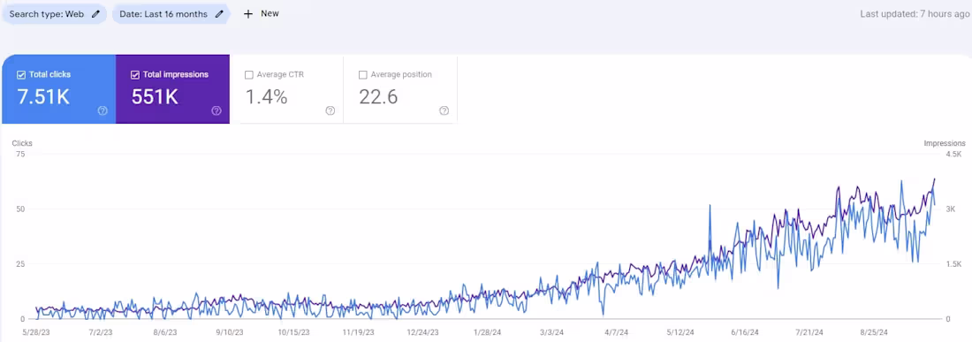Open help icon on Average position card
The width and height of the screenshot is (972, 342).
pyautogui.click(x=444, y=110)
